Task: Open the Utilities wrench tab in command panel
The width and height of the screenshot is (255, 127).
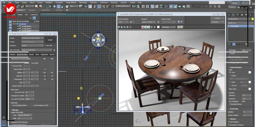Action: tap(250, 15)
